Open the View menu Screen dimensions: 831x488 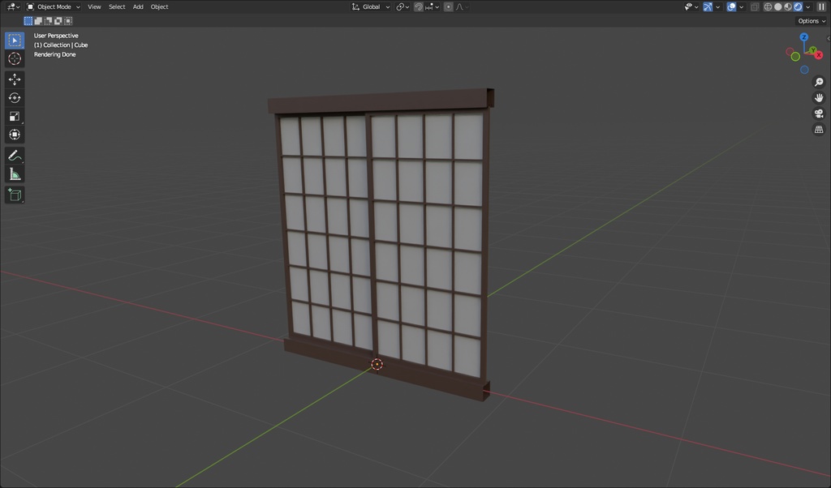[x=94, y=6]
